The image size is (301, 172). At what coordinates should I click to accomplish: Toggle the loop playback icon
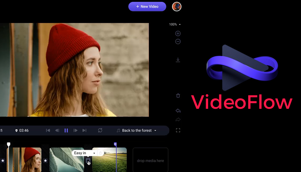tap(100, 130)
